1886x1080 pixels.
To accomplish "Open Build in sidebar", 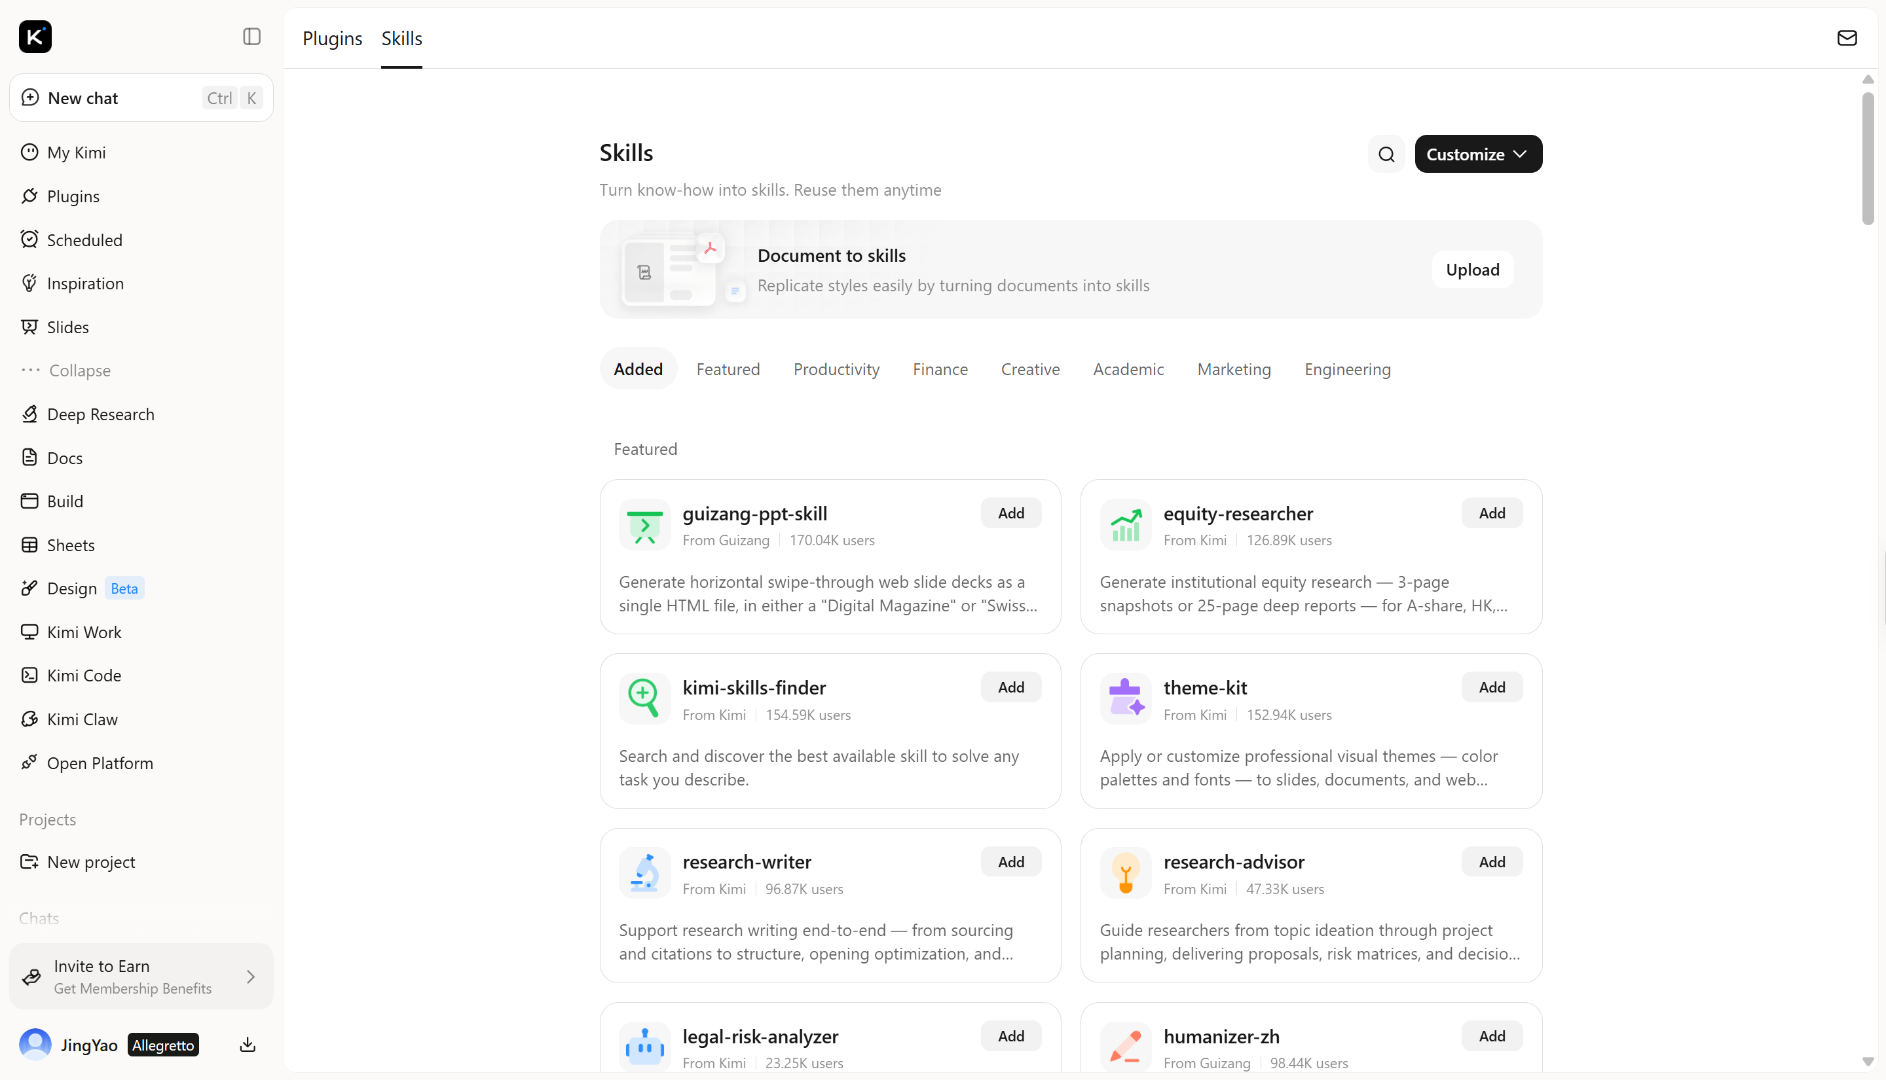I will (141, 501).
